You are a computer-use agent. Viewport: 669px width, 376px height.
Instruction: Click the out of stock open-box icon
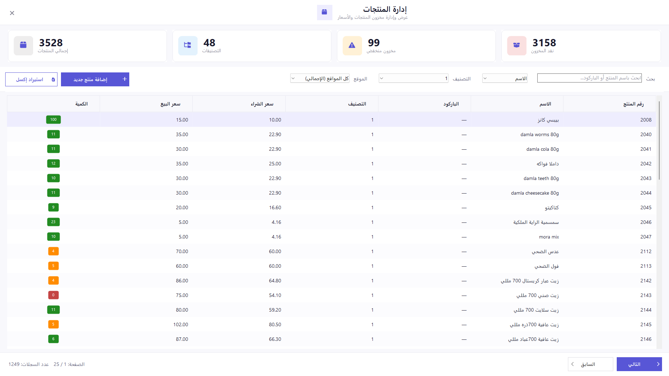pyautogui.click(x=516, y=46)
